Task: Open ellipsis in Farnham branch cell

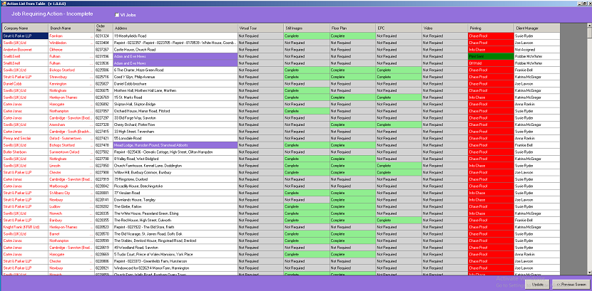Action: pyautogui.click(x=91, y=36)
